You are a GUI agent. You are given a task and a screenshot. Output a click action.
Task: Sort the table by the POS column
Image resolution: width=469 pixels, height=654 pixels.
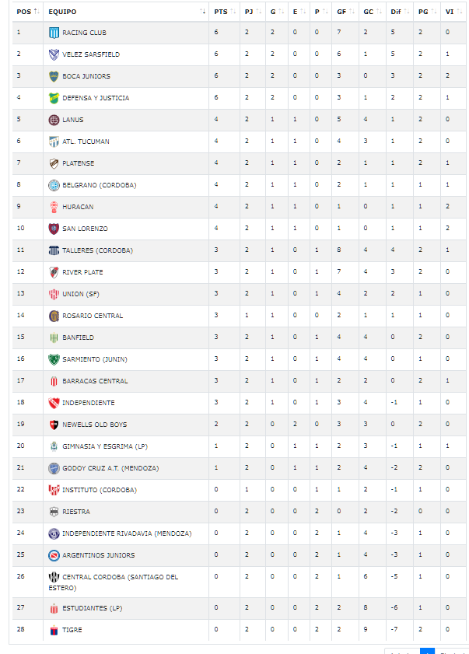(x=27, y=12)
